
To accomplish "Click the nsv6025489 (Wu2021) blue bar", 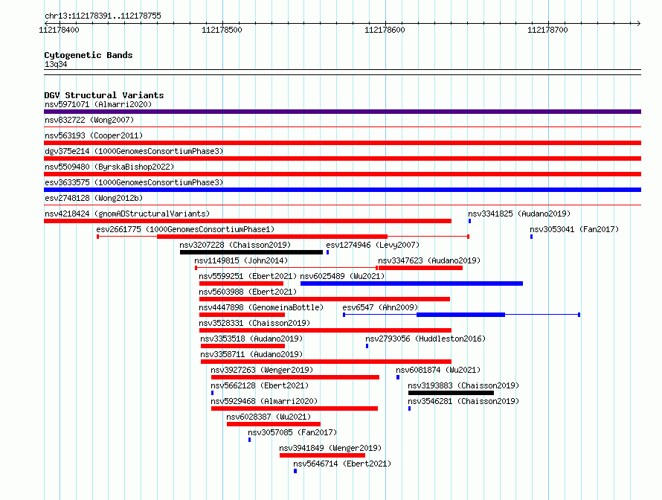I will (x=411, y=283).
